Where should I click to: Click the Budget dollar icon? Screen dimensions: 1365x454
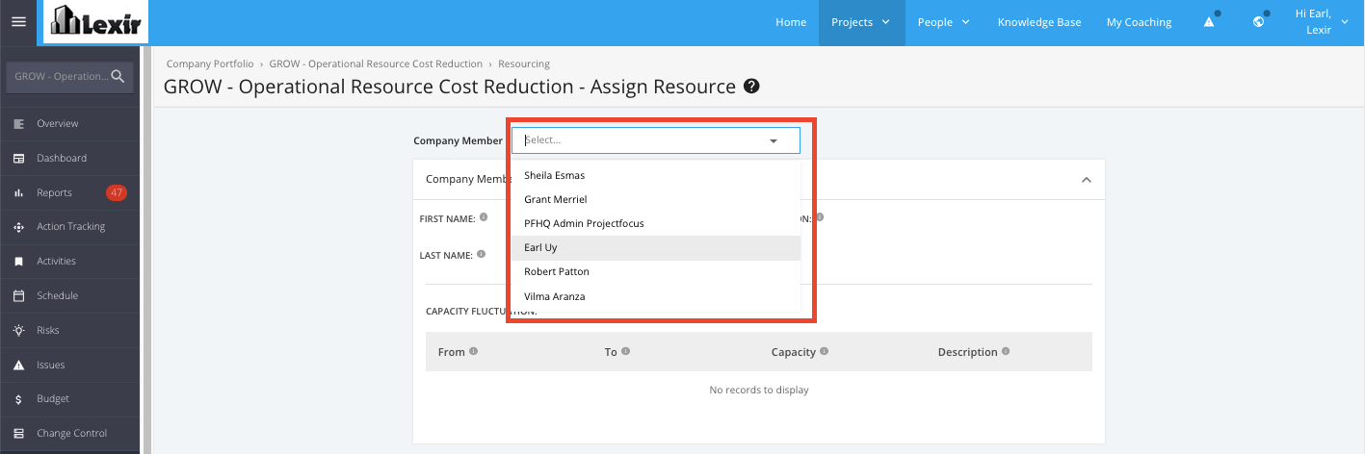(x=18, y=398)
